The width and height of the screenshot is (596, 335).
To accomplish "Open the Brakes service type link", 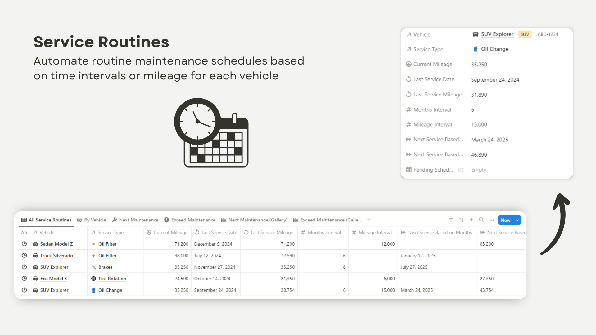I will click(x=105, y=267).
